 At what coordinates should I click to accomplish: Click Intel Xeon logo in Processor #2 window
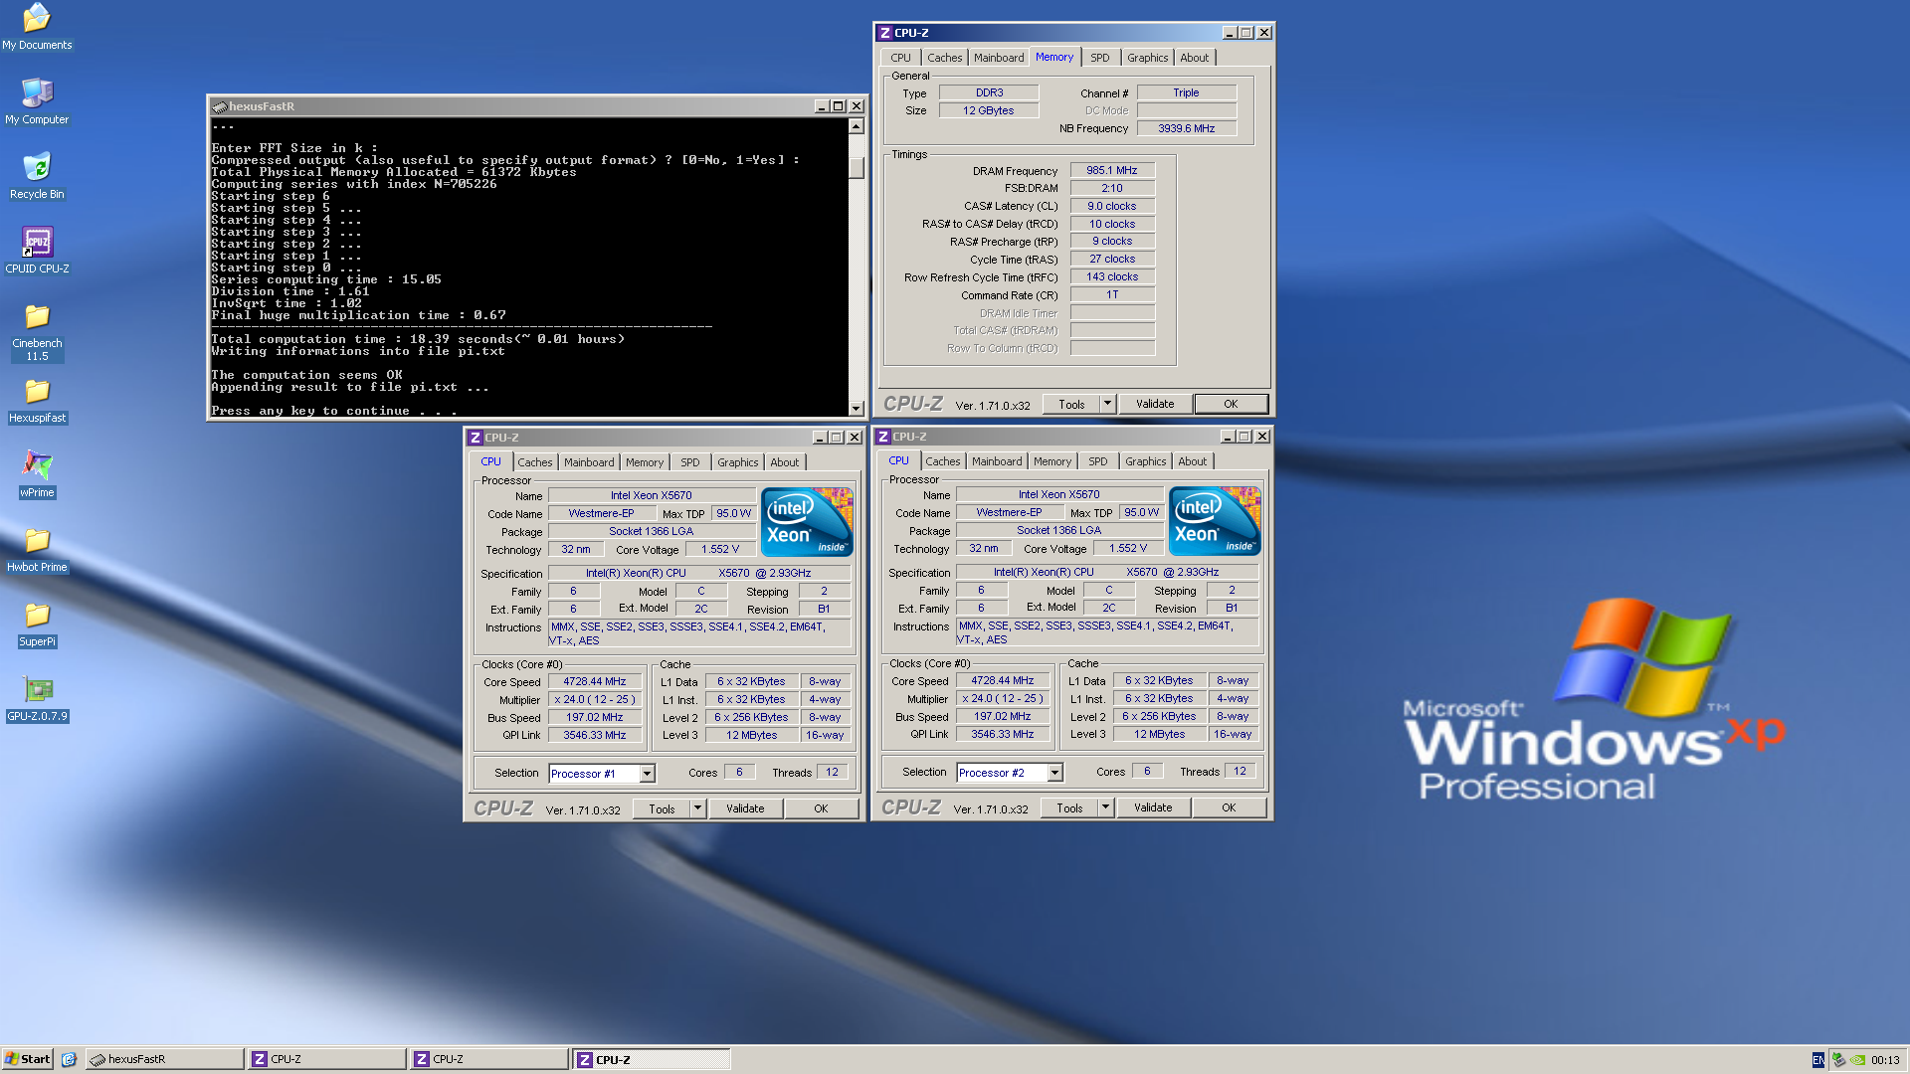1215,521
